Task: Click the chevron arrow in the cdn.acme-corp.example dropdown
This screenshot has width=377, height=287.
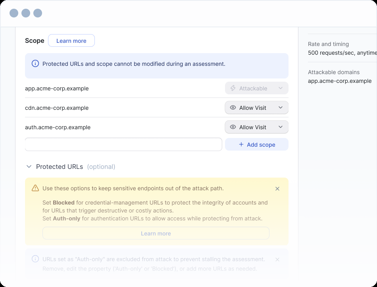Action: click(x=280, y=107)
